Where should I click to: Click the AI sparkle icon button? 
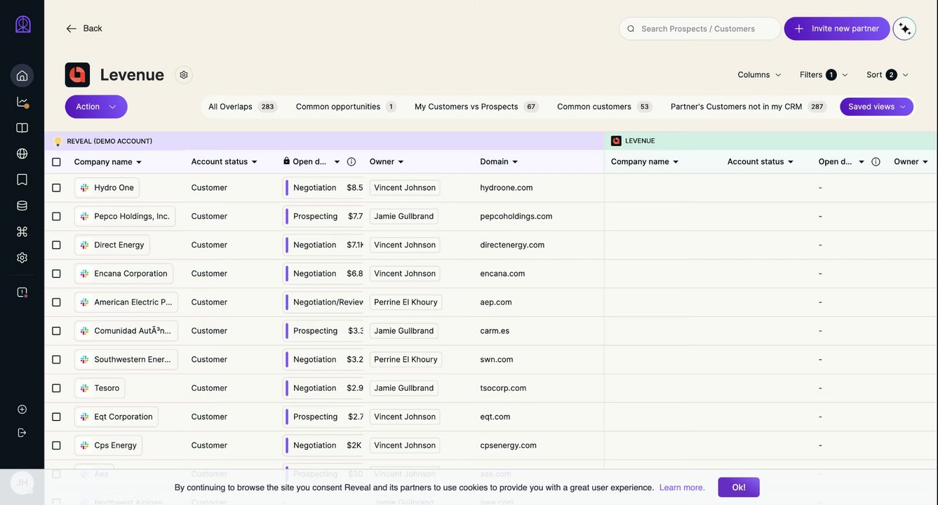pyautogui.click(x=904, y=29)
